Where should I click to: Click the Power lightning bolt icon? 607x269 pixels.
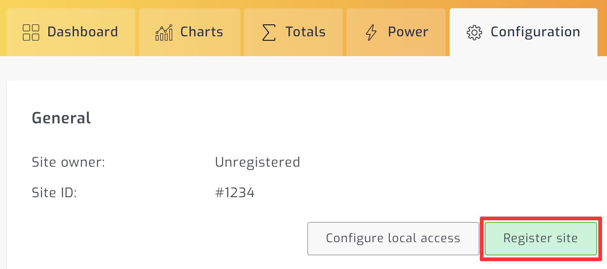[x=372, y=32]
